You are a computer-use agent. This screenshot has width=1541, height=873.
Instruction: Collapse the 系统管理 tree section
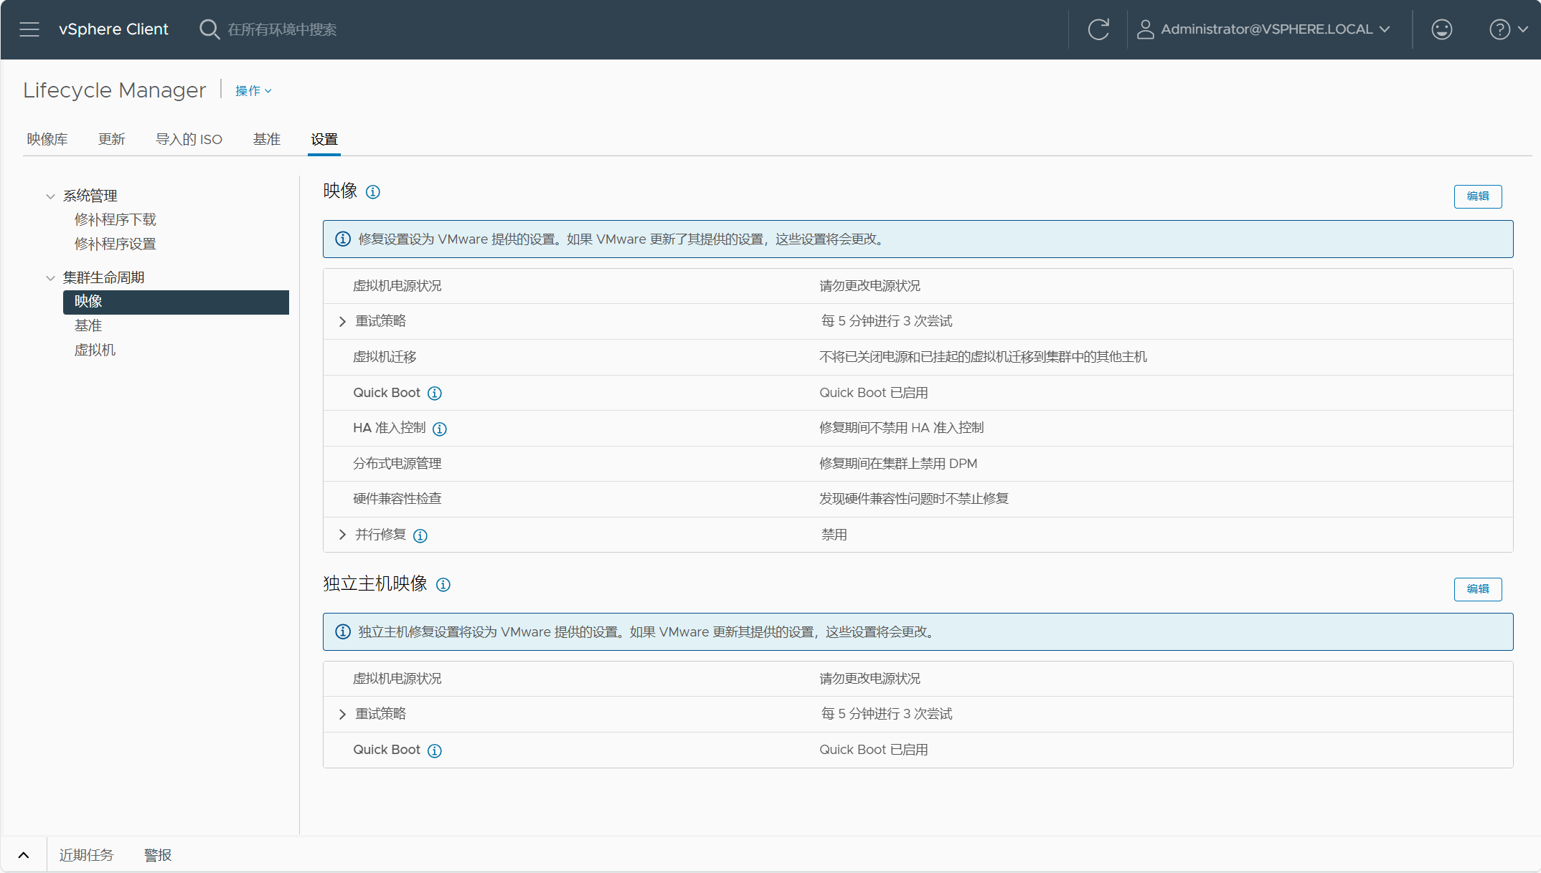[x=50, y=196]
